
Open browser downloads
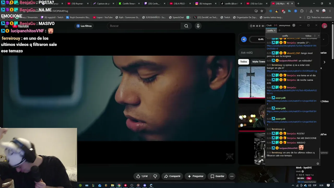[x=311, y=11]
